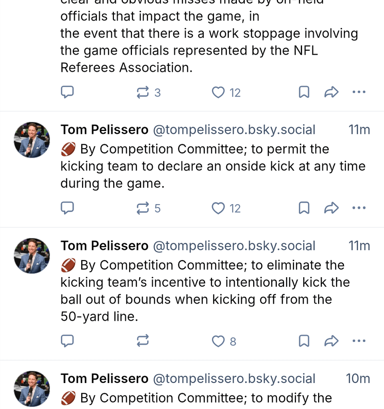Share the Referees Association post
Viewport: 384px width, 409px height.
331,92
